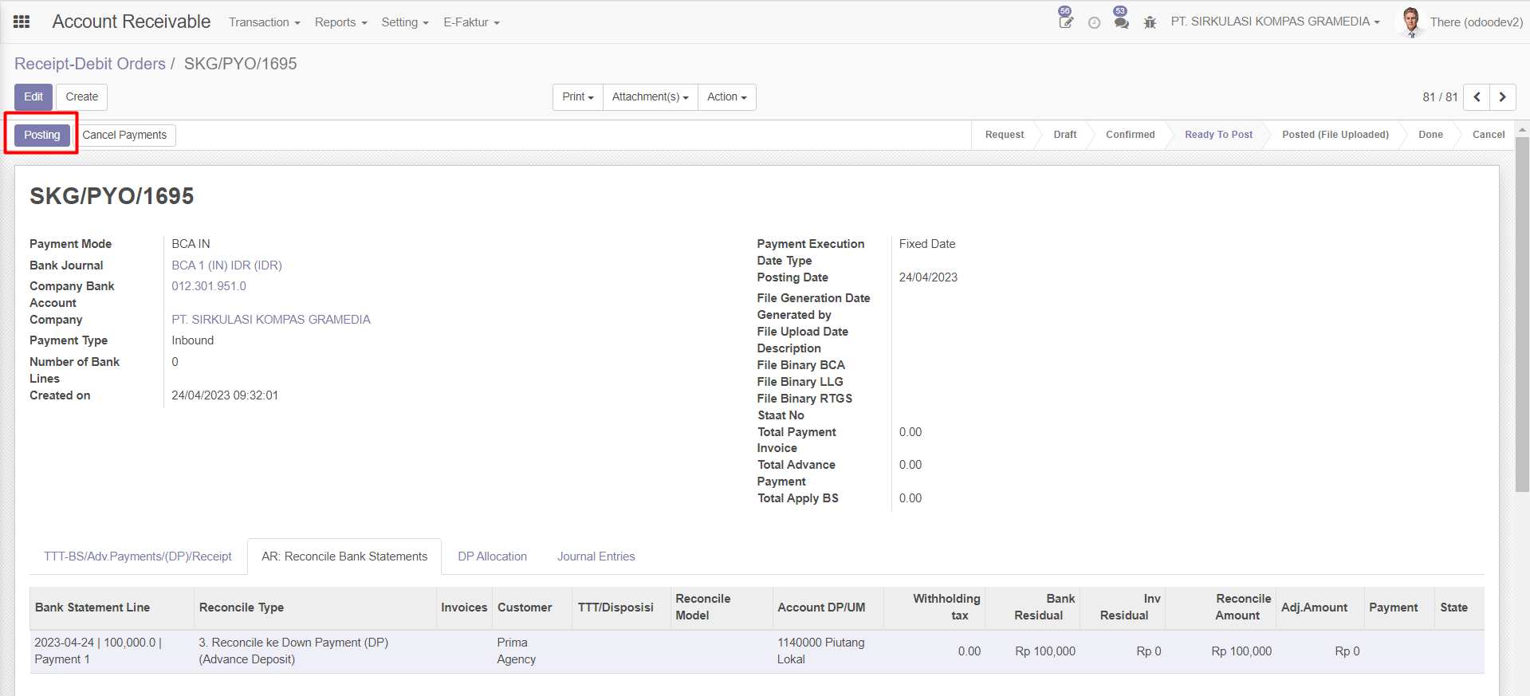The width and height of the screenshot is (1530, 696).
Task: Expand the Print dropdown
Action: point(578,96)
